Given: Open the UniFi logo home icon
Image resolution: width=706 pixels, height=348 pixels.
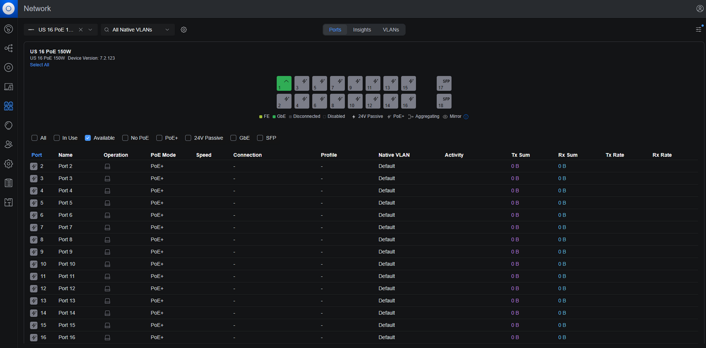Looking at the screenshot, I should click(x=8, y=8).
